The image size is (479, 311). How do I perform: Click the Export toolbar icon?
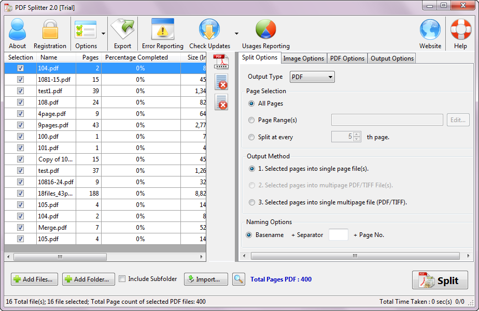pyautogui.click(x=122, y=31)
